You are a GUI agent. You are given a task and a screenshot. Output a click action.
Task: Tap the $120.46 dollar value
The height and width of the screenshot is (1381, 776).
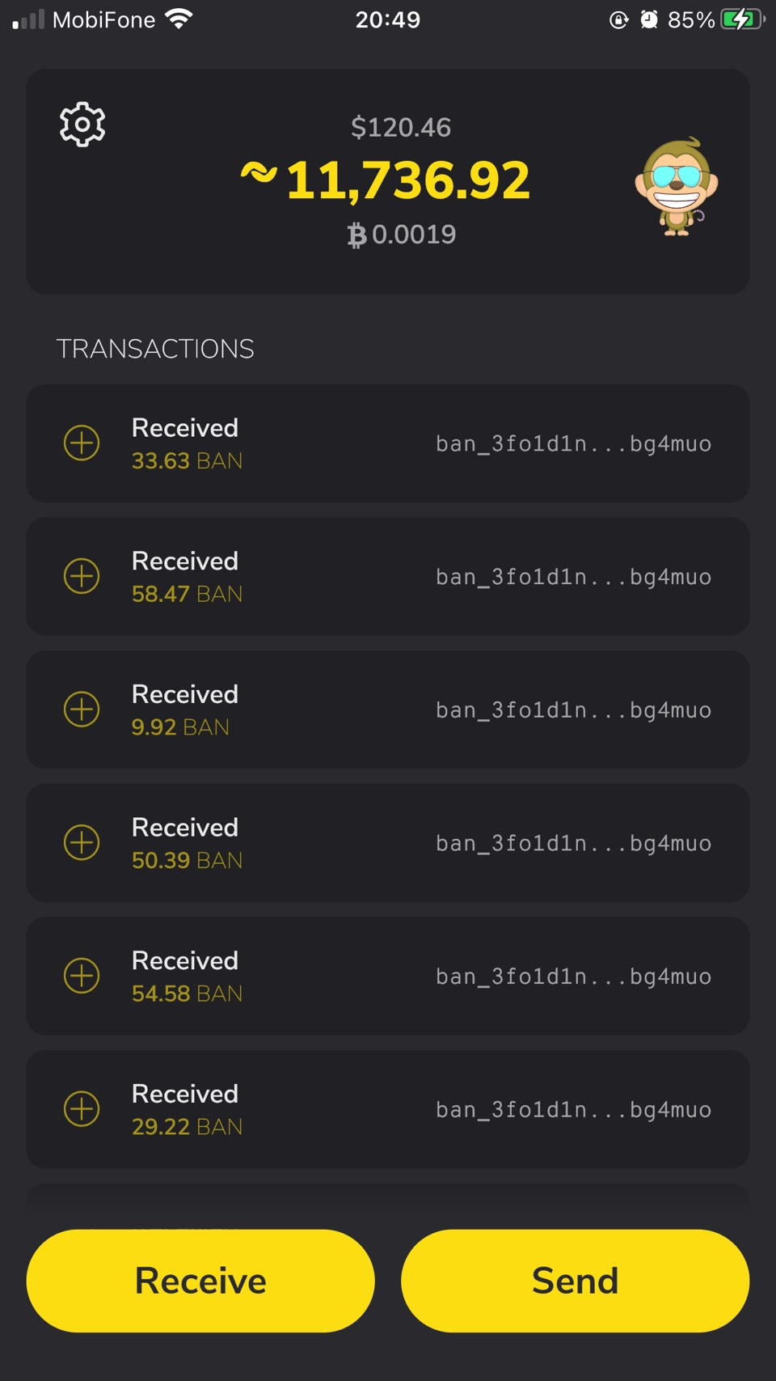click(401, 127)
